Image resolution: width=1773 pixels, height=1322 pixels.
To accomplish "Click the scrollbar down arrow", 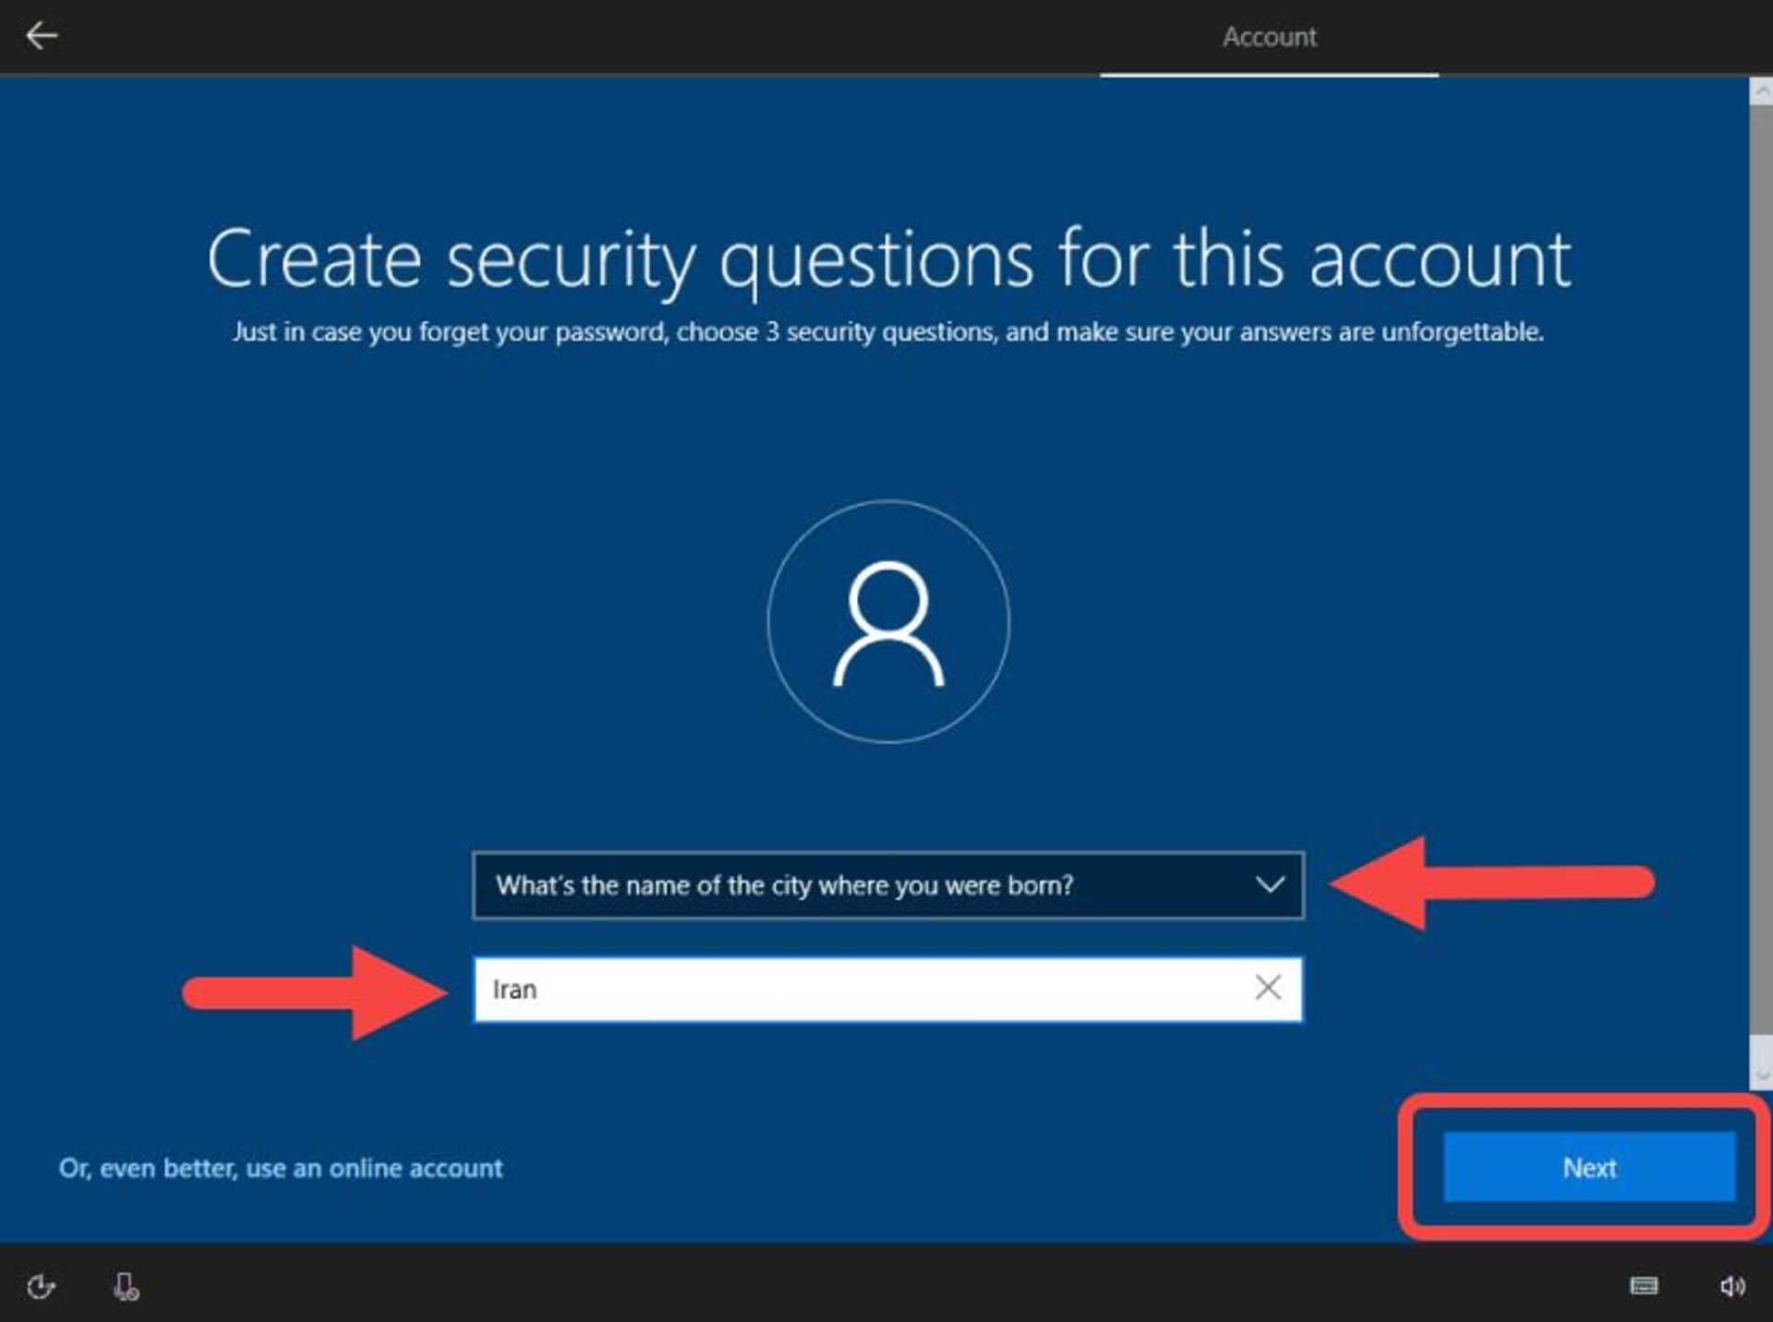I will click(1761, 1075).
